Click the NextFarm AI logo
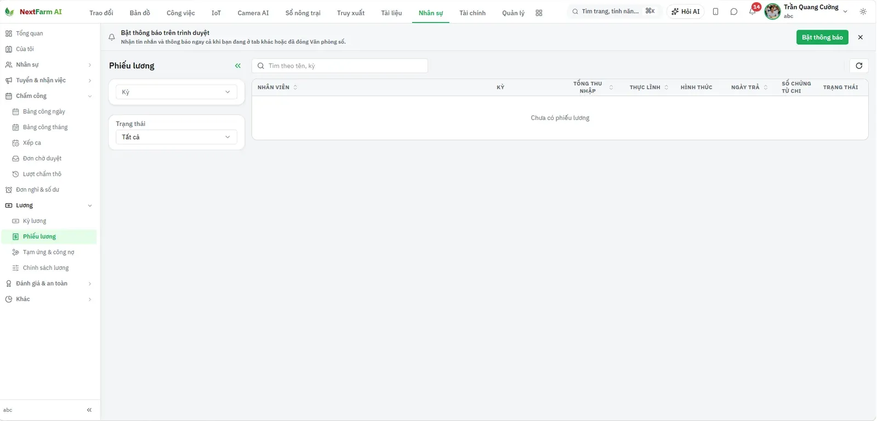The height and width of the screenshot is (421, 877). tap(33, 11)
